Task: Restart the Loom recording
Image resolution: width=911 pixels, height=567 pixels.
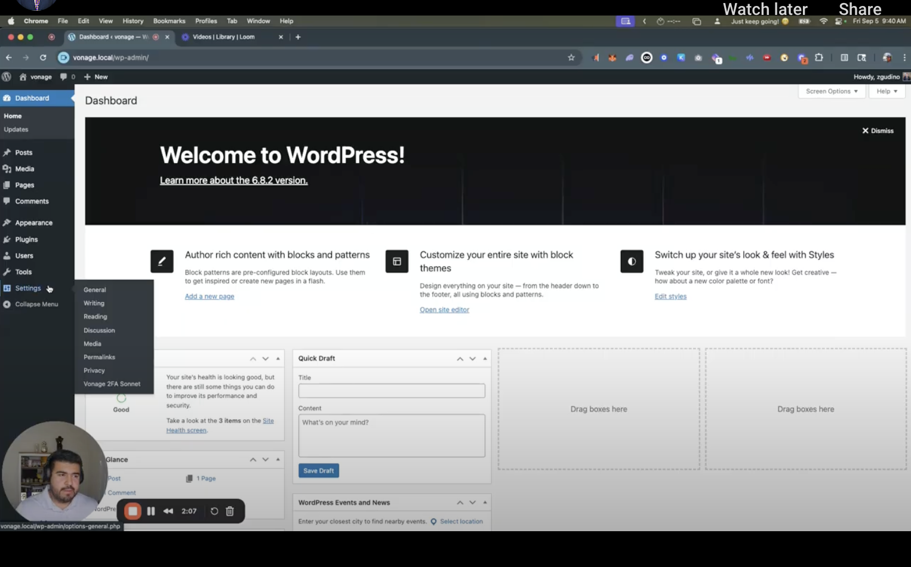Action: click(214, 511)
